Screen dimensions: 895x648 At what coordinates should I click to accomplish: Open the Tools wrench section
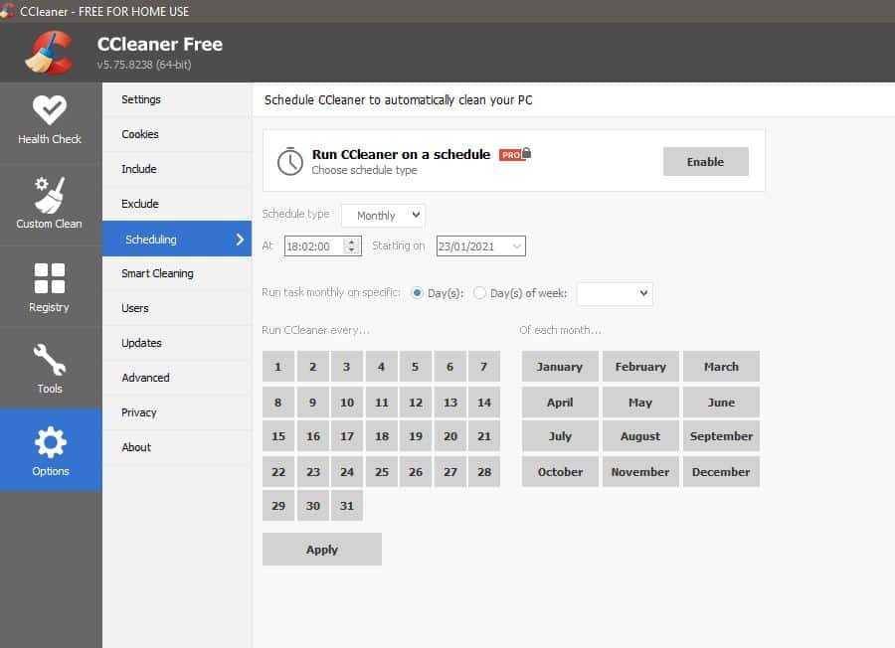[51, 368]
